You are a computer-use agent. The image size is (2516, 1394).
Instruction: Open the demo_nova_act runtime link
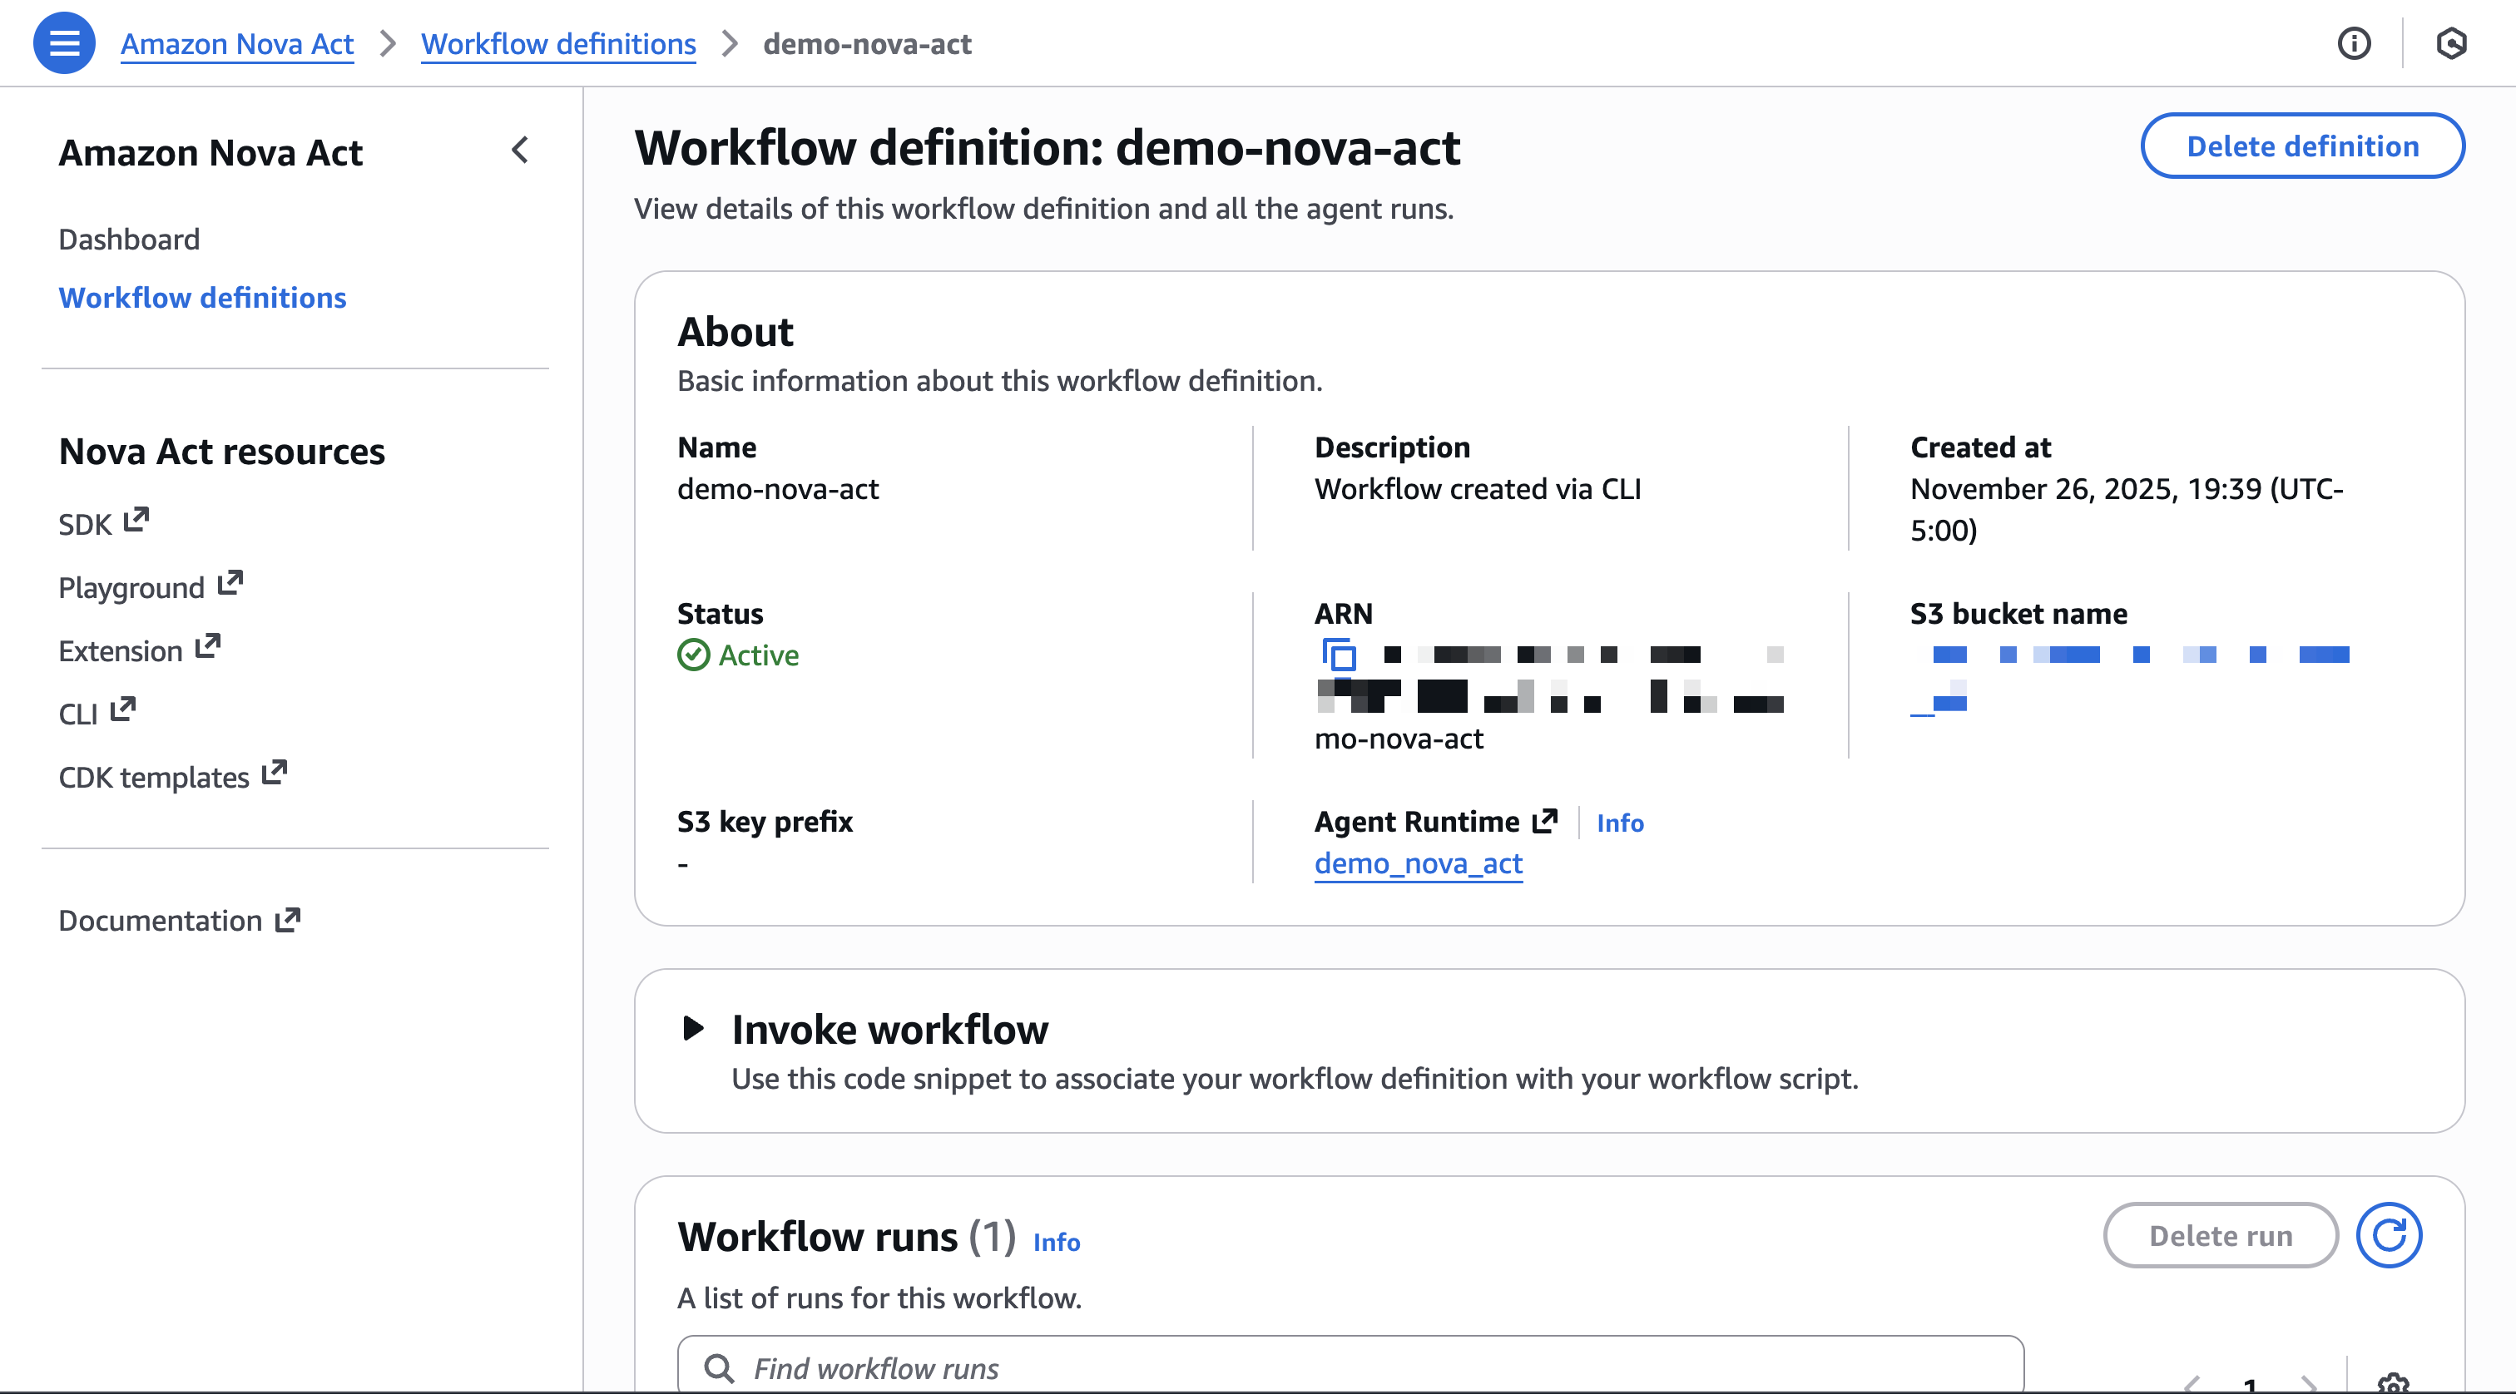1419,864
